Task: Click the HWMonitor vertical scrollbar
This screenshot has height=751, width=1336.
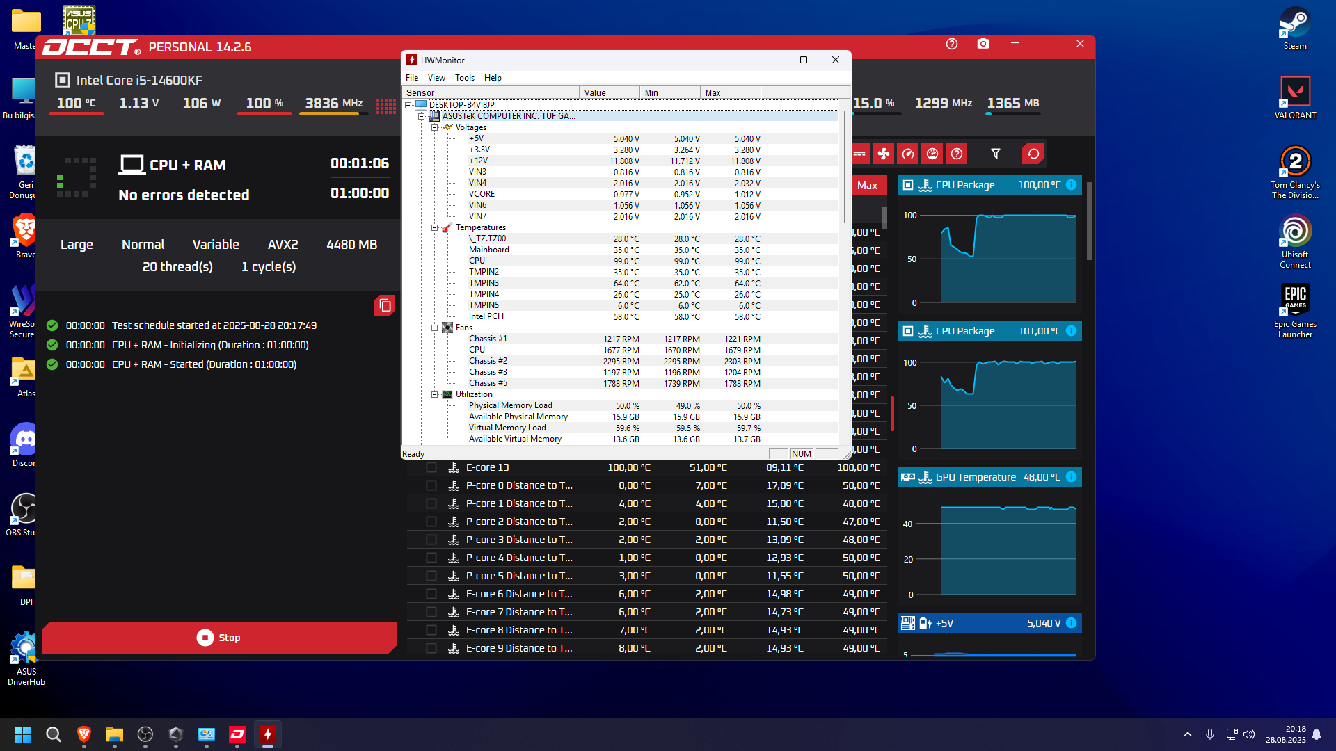Action: [845, 167]
